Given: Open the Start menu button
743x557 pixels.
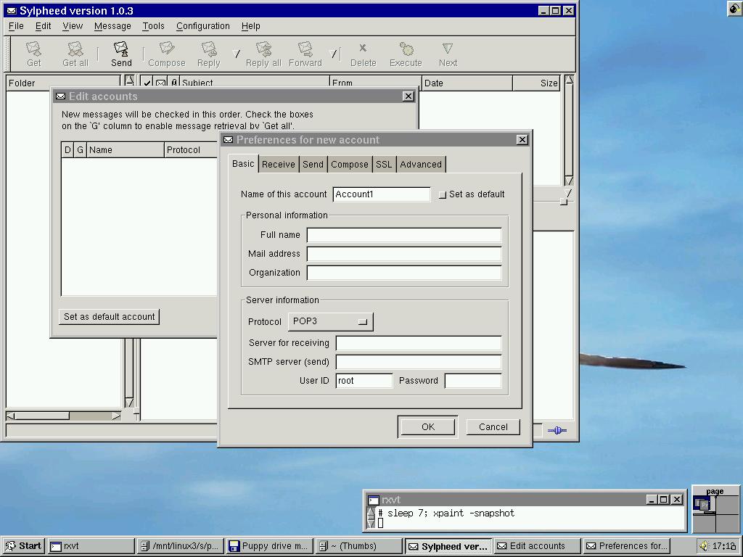Looking at the screenshot, I should (x=24, y=546).
